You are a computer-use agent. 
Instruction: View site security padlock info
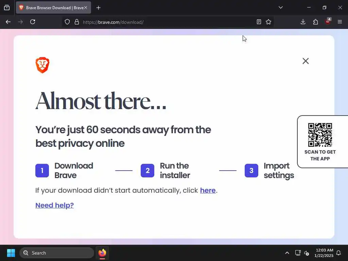tap(77, 22)
